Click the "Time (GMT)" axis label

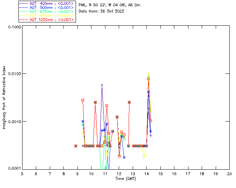click(125, 178)
